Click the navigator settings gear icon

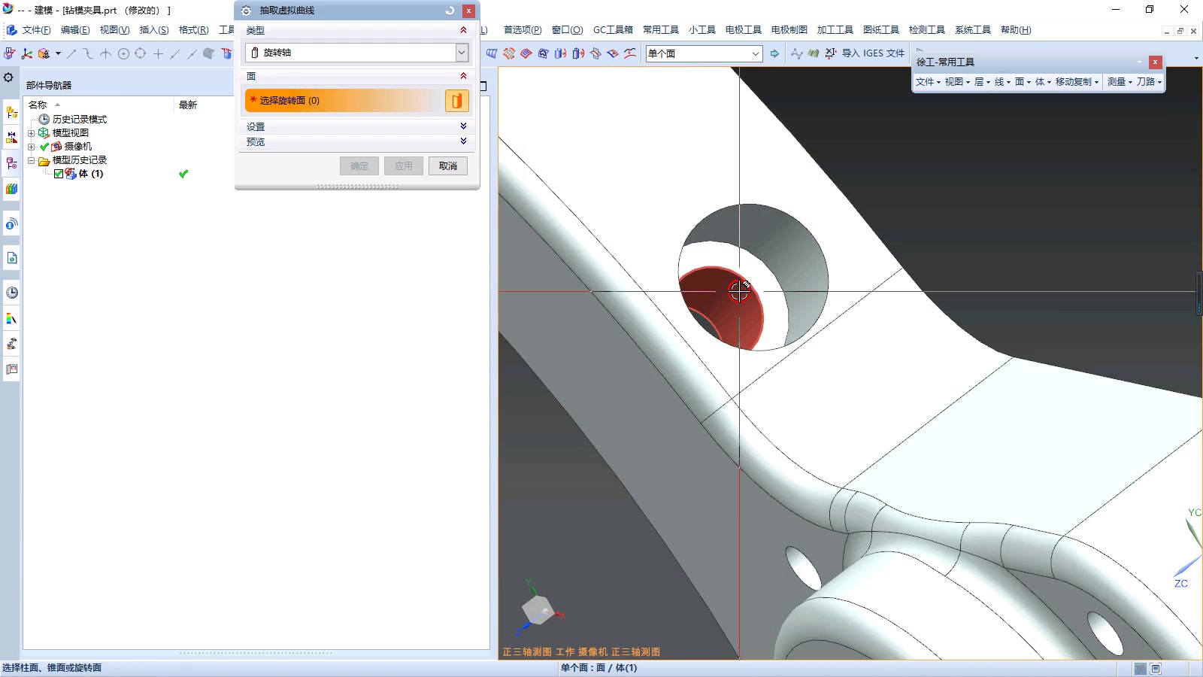[8, 77]
